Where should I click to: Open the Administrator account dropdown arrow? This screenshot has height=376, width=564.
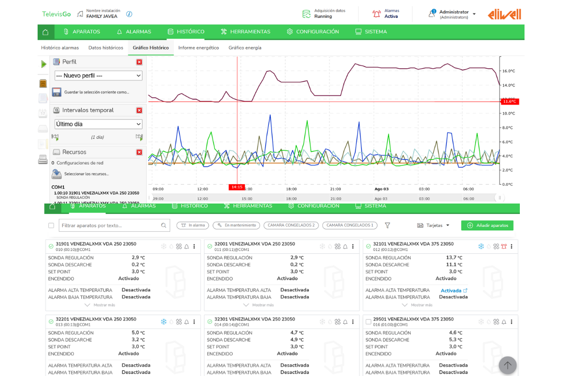click(474, 14)
